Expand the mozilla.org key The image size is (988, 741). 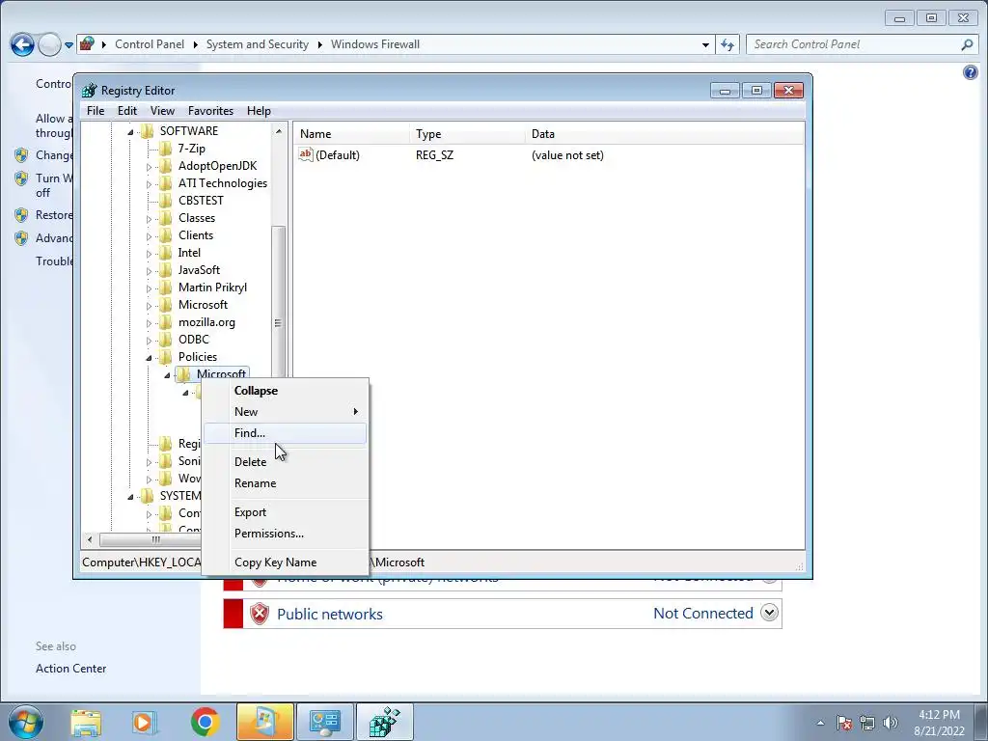(150, 323)
